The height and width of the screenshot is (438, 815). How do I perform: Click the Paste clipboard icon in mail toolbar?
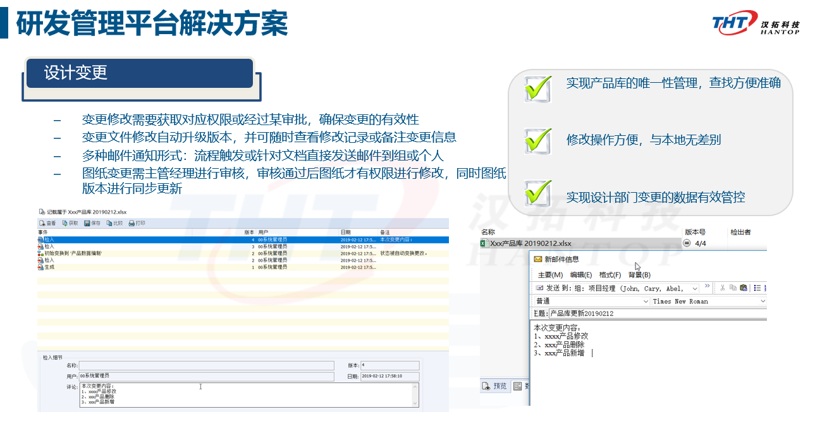click(x=743, y=288)
